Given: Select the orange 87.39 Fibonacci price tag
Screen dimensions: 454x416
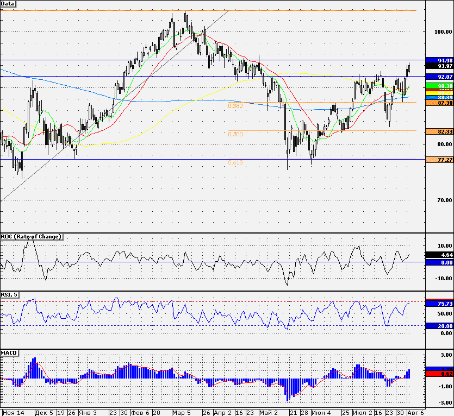Looking at the screenshot, I should click(x=440, y=103).
